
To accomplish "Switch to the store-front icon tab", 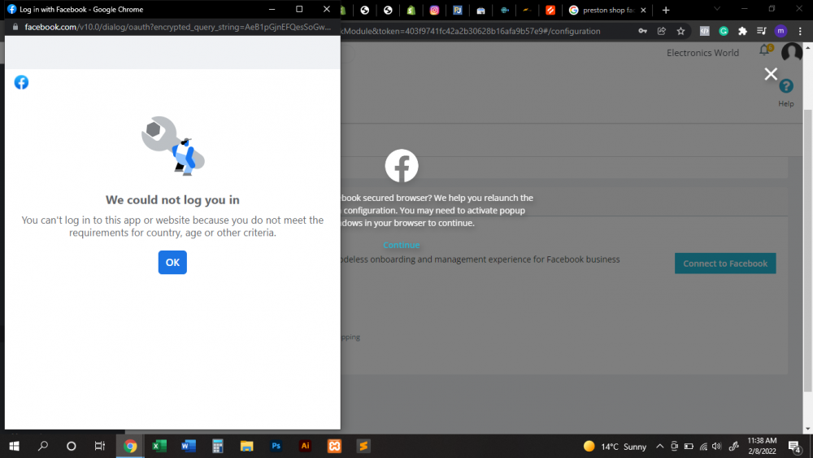I will pos(480,10).
